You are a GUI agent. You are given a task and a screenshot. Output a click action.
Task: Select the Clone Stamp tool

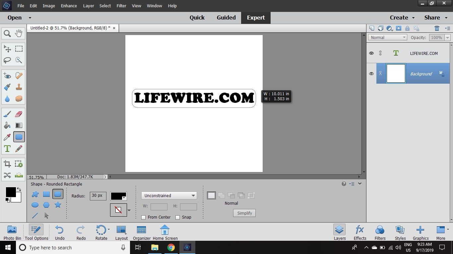coord(19,87)
